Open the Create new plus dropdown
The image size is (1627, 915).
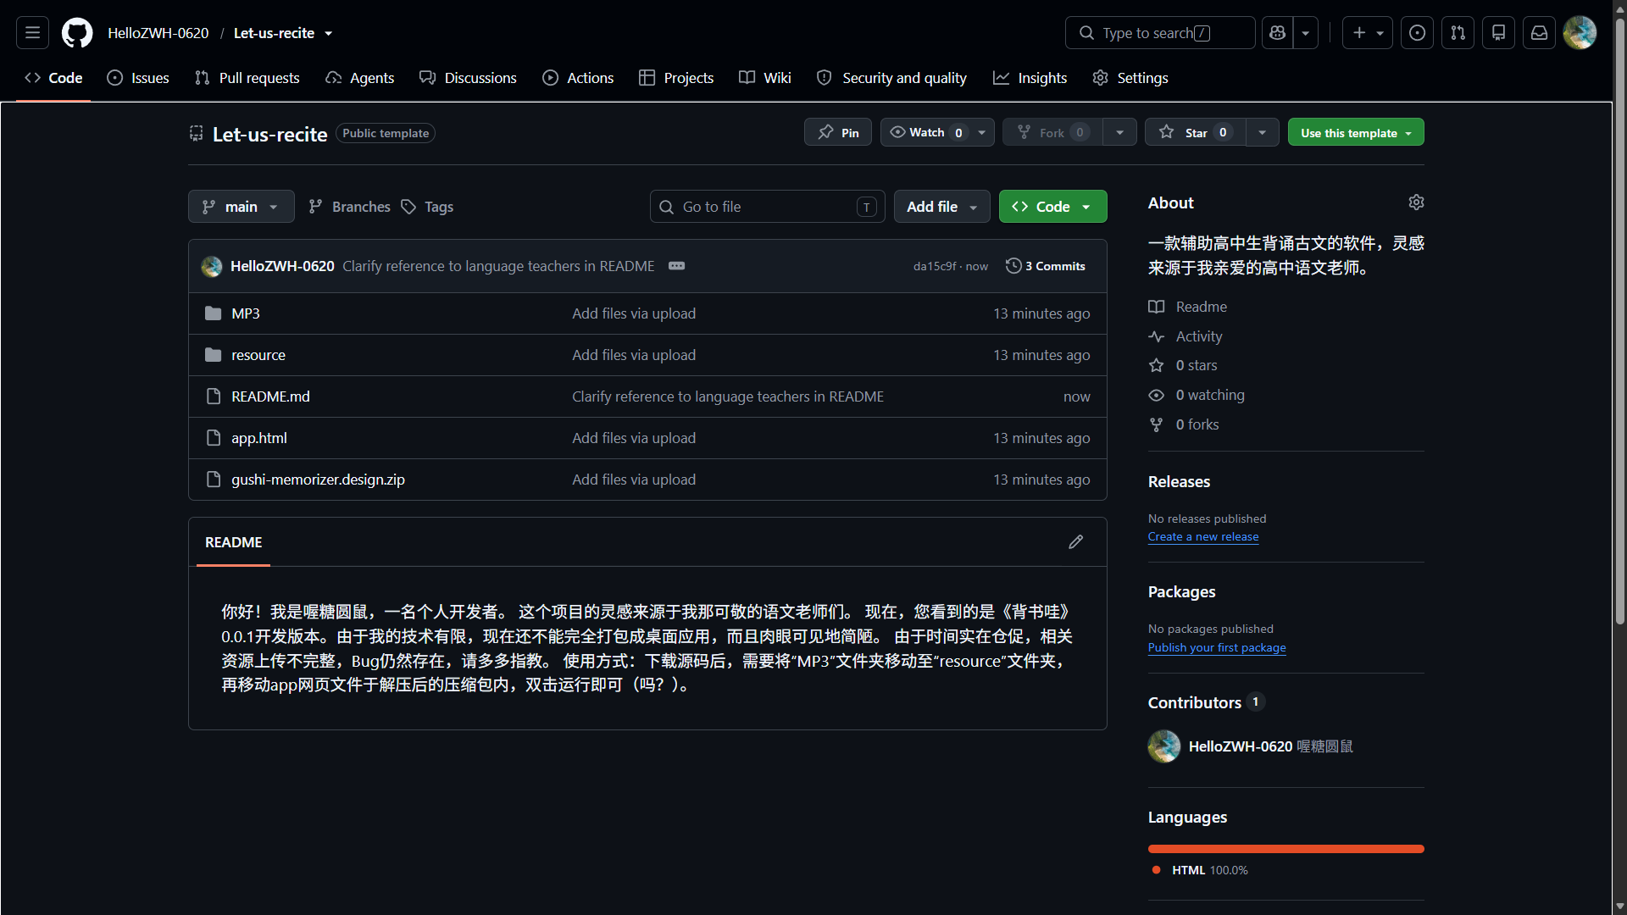click(1368, 33)
